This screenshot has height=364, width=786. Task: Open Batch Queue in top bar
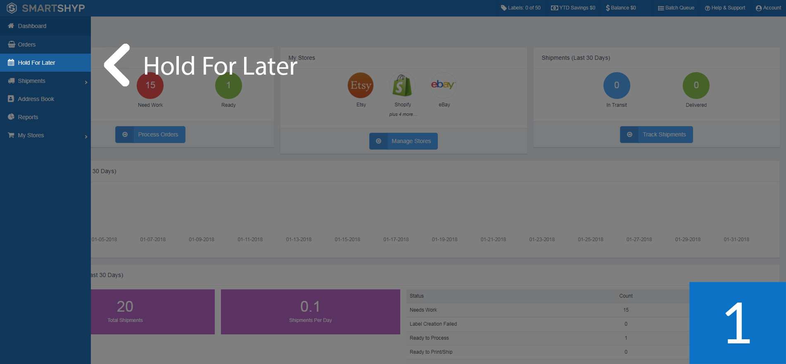pos(676,8)
